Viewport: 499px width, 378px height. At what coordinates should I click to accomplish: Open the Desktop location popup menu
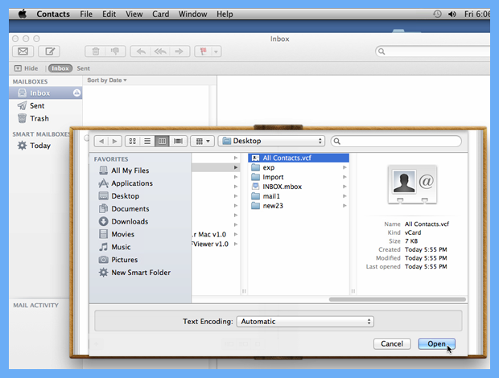pyautogui.click(x=271, y=141)
